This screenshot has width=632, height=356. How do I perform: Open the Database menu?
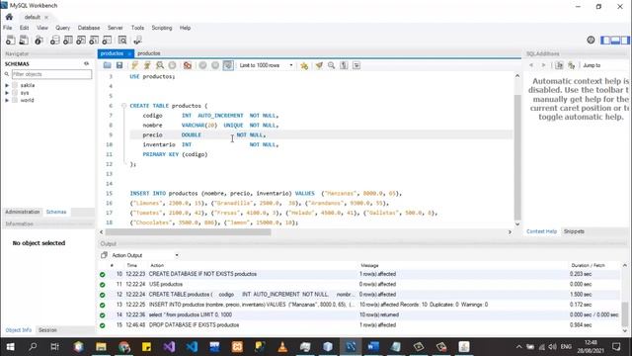89,28
